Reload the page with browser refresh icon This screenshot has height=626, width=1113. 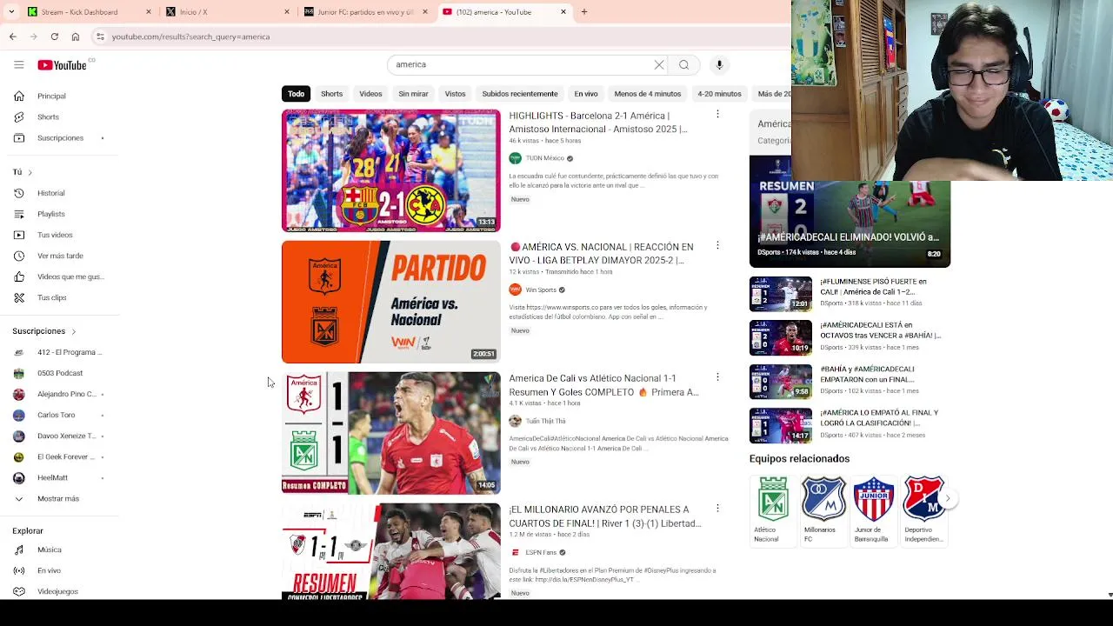coord(54,37)
